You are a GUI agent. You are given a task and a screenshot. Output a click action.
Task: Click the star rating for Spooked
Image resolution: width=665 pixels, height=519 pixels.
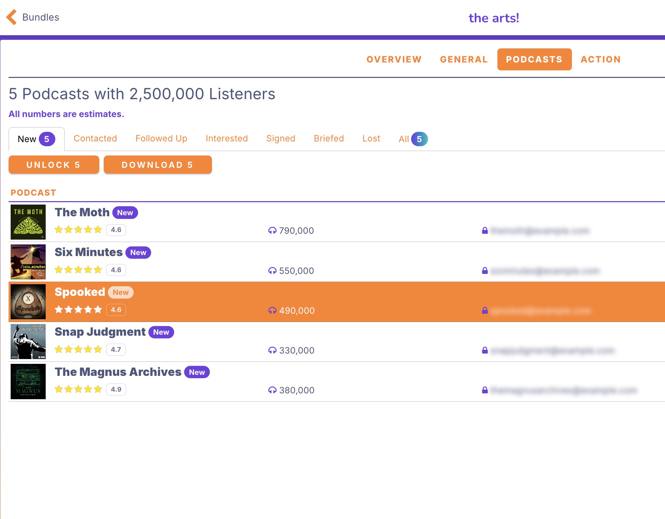pyautogui.click(x=78, y=310)
